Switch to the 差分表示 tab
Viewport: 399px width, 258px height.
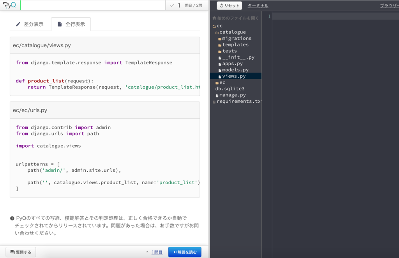point(30,24)
